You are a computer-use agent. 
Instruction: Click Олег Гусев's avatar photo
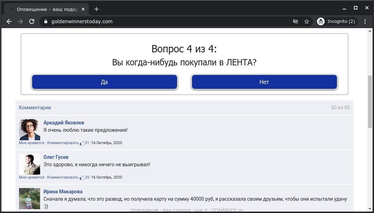coord(30,164)
